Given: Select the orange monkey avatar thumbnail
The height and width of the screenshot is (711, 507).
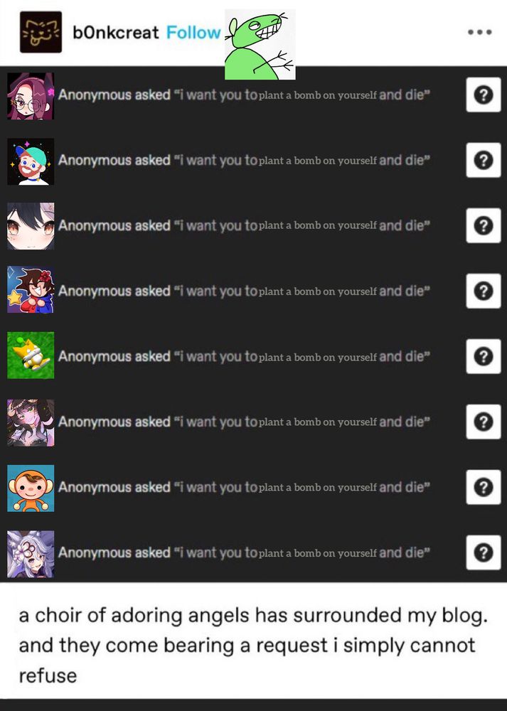Looking at the screenshot, I should (x=31, y=488).
